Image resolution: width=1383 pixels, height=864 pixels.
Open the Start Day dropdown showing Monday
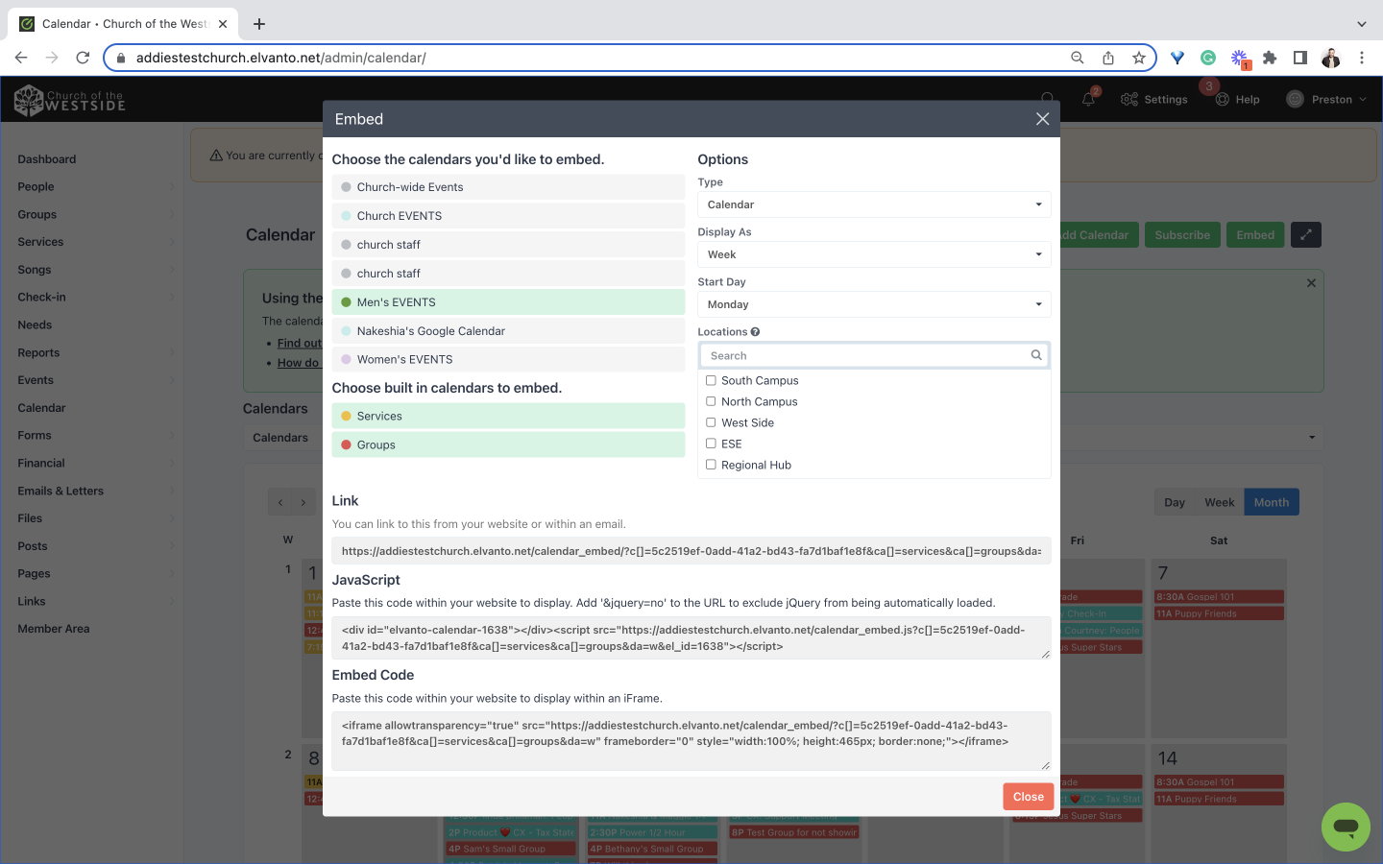(874, 304)
